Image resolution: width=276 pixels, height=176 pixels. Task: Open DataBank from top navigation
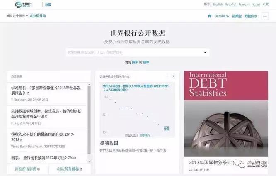coord(222,16)
